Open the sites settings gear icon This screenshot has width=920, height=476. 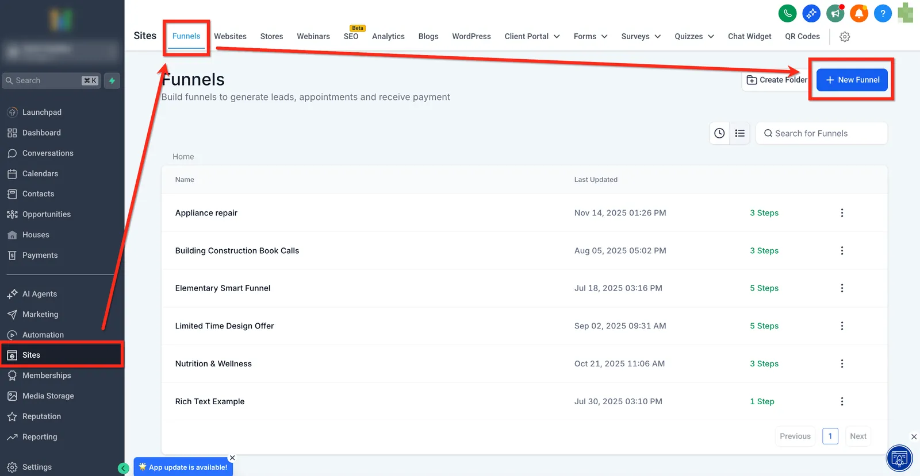click(845, 37)
